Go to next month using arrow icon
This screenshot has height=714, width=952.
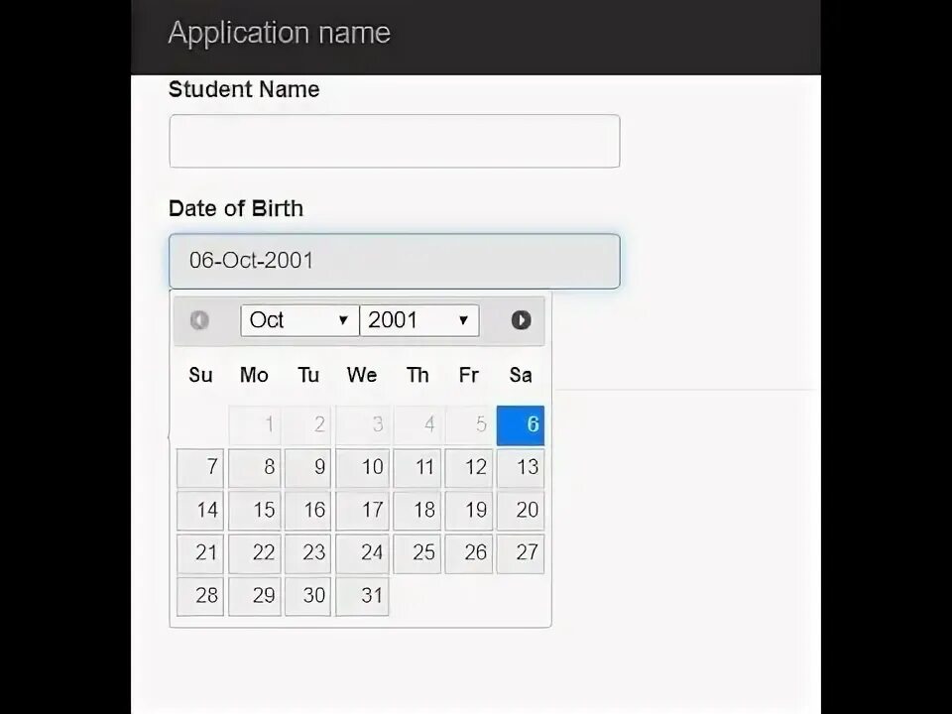(521, 320)
